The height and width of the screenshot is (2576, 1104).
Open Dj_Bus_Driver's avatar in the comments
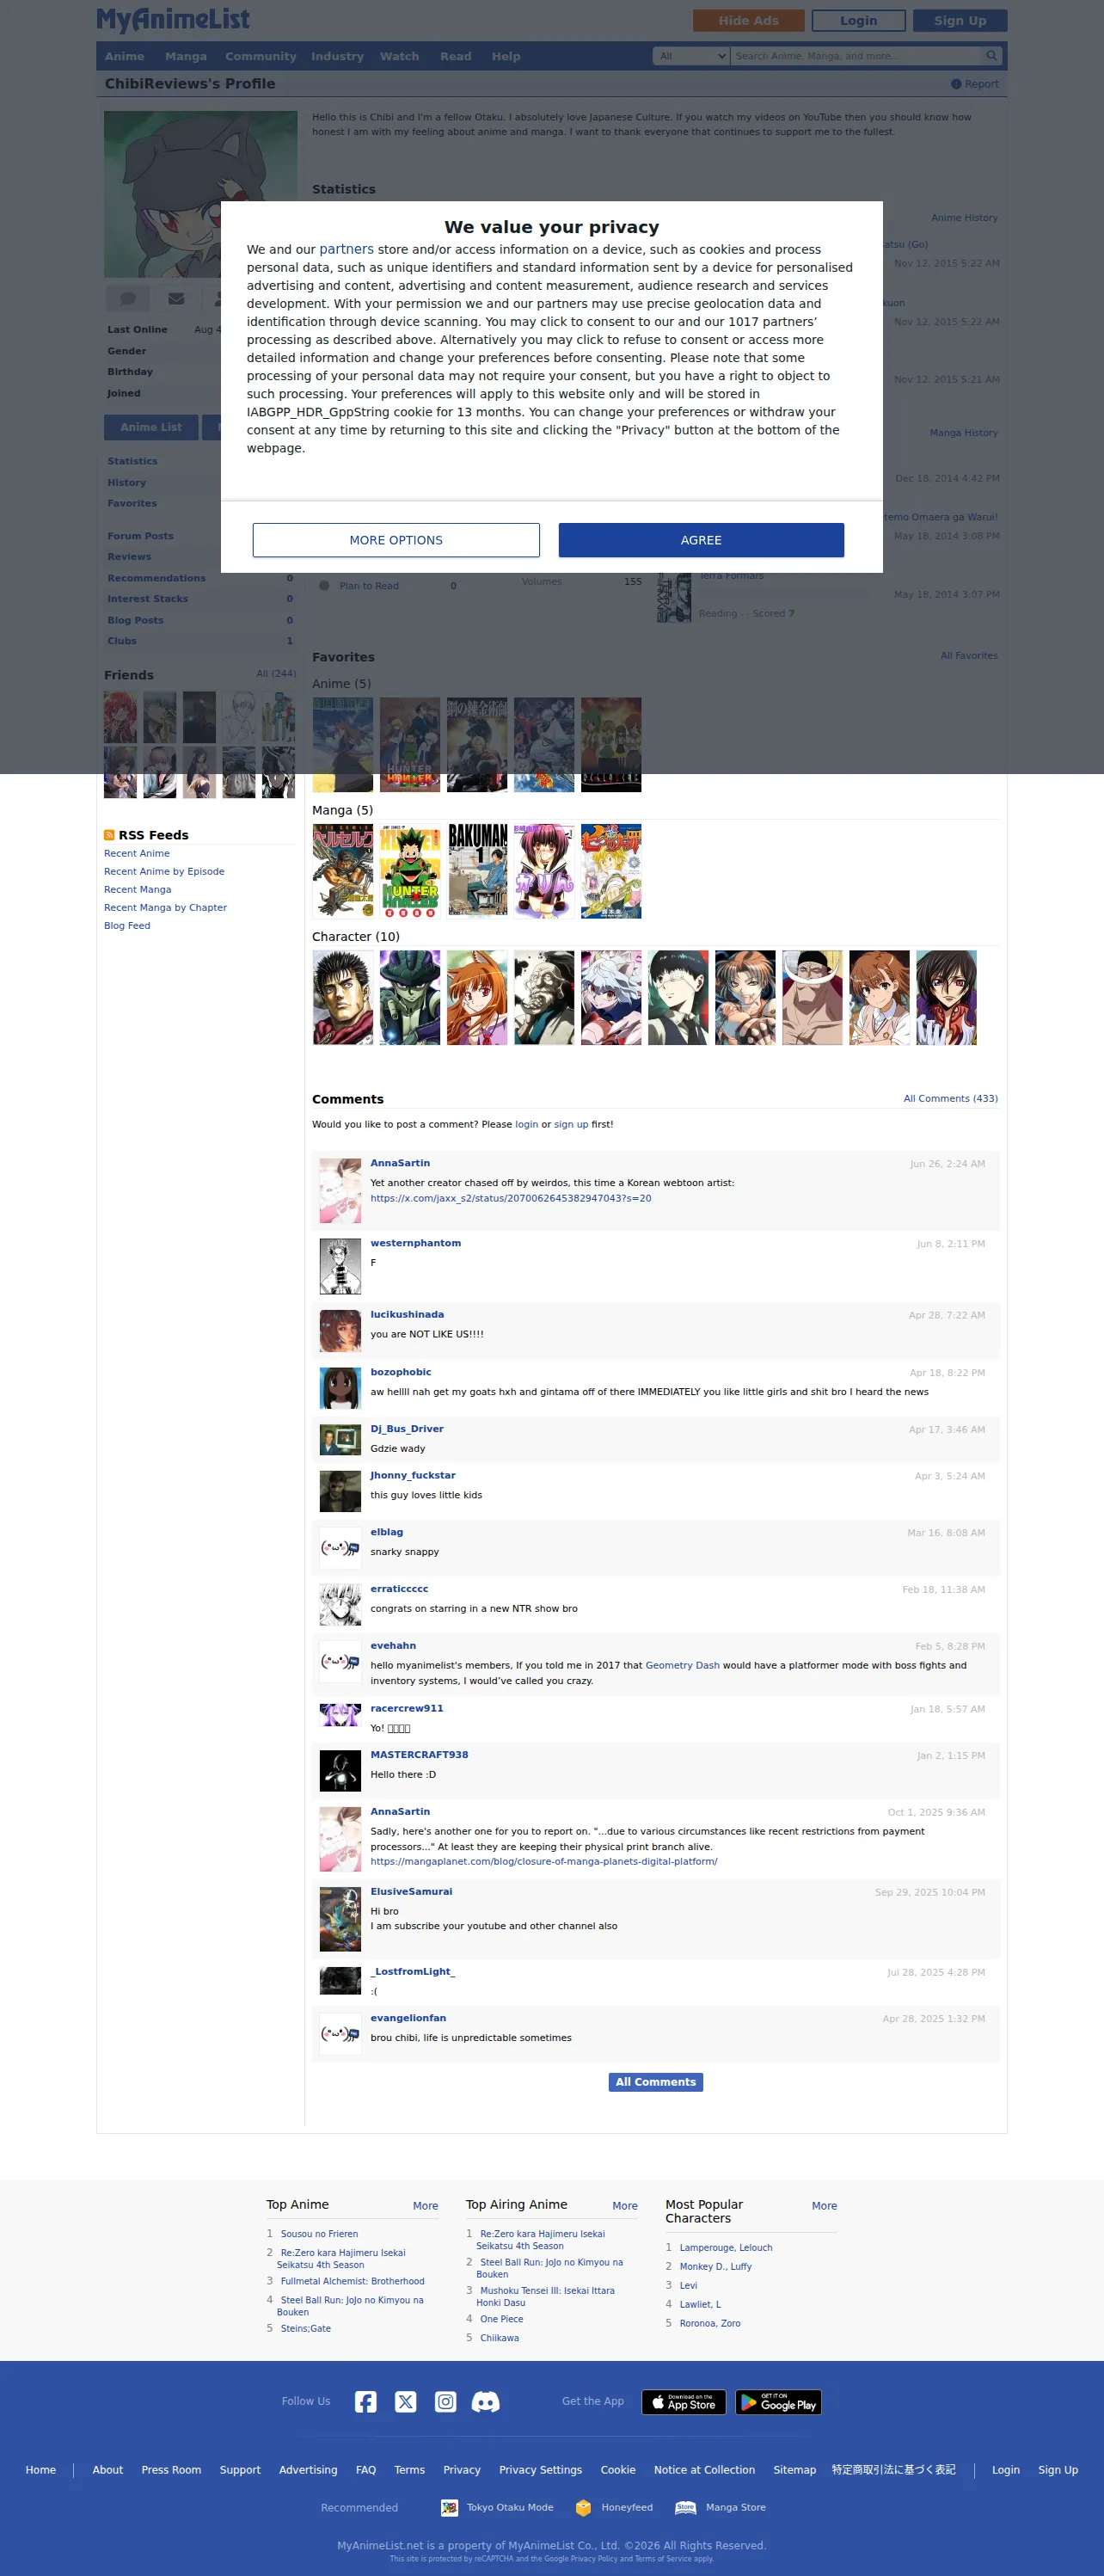click(340, 1439)
